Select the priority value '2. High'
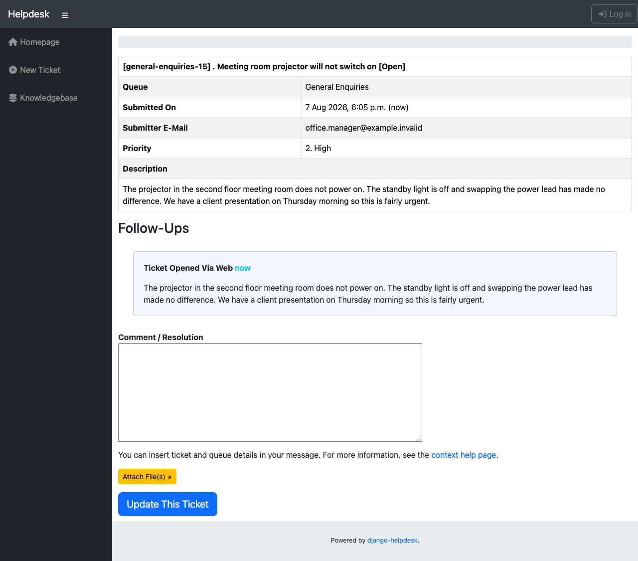Image resolution: width=638 pixels, height=561 pixels. 318,148
